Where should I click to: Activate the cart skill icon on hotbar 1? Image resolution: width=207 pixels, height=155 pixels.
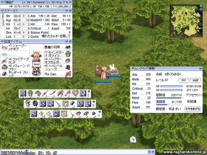(x=56, y=114)
